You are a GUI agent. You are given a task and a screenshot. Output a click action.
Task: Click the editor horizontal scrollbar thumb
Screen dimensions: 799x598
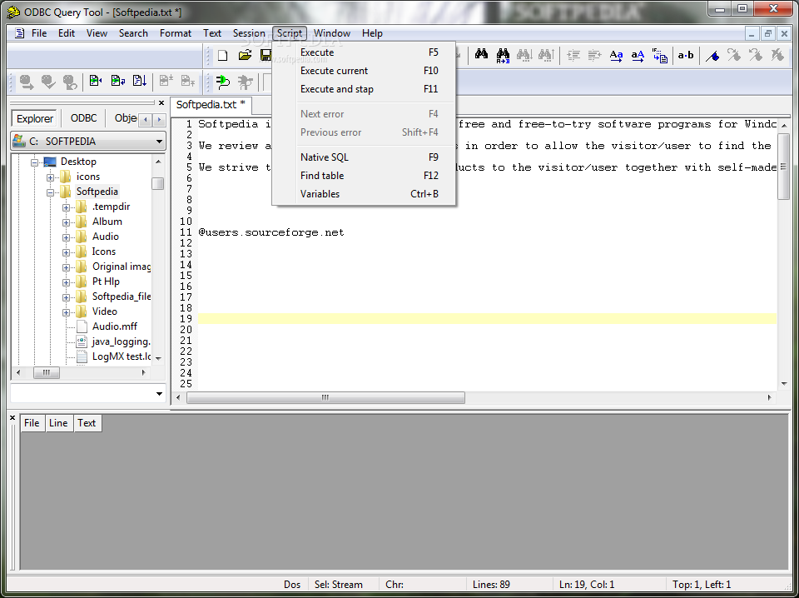pyautogui.click(x=325, y=397)
